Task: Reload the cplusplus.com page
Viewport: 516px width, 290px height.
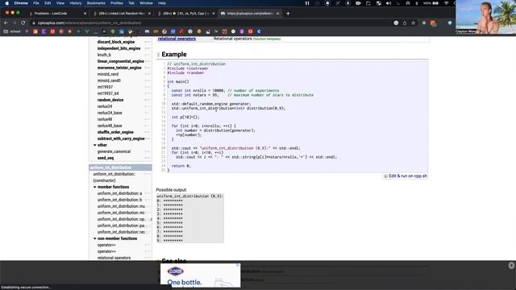Action: (x=23, y=23)
